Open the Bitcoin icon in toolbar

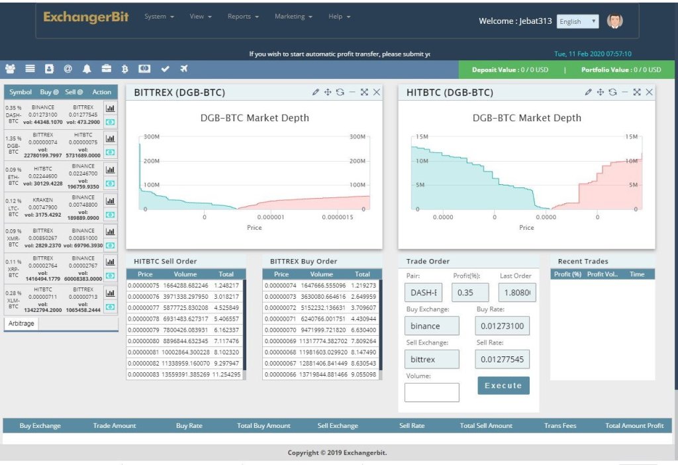[124, 69]
